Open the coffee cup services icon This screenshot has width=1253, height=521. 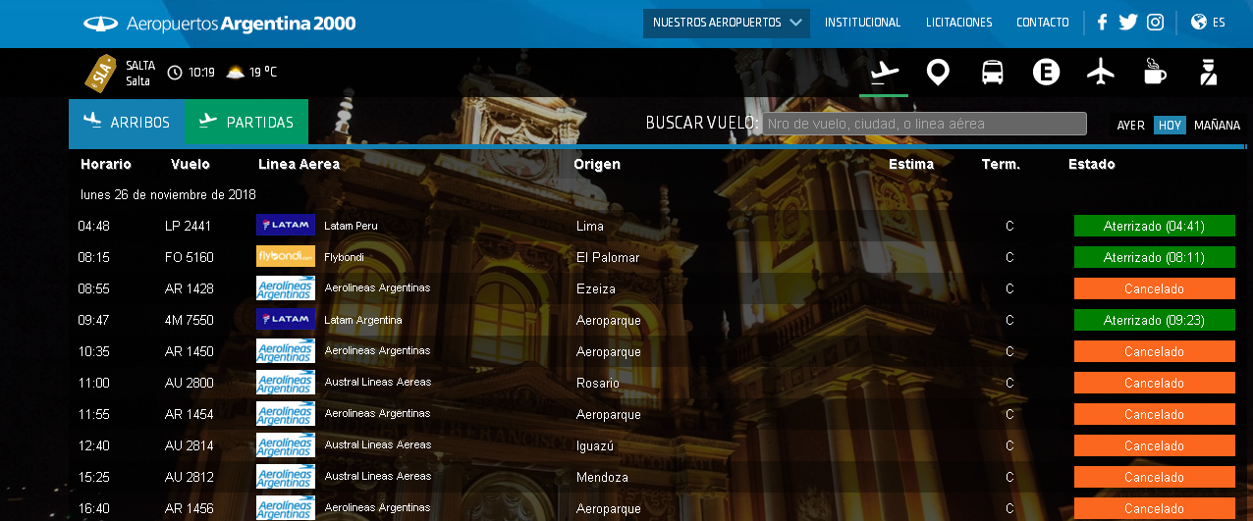(x=1155, y=72)
